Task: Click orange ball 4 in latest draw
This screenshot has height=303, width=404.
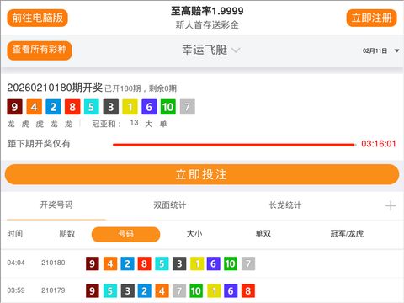Action: click(x=34, y=107)
